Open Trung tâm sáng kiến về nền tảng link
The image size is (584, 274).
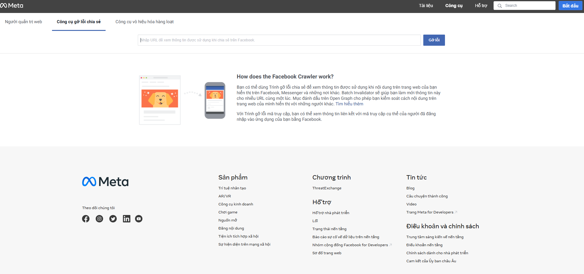point(435,237)
